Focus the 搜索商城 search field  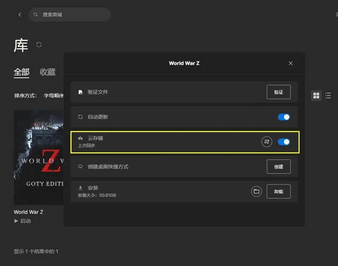(70, 15)
